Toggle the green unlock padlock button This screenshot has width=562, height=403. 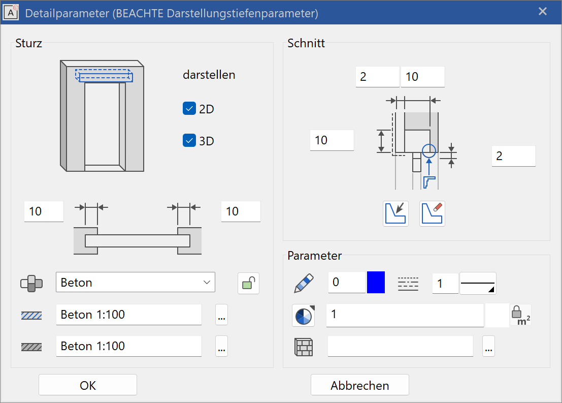click(x=248, y=284)
